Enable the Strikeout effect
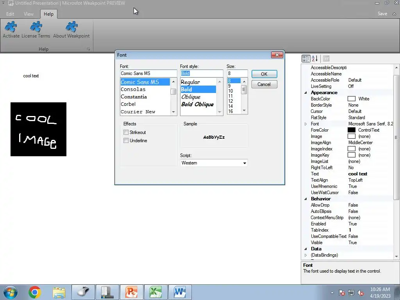 126,132
